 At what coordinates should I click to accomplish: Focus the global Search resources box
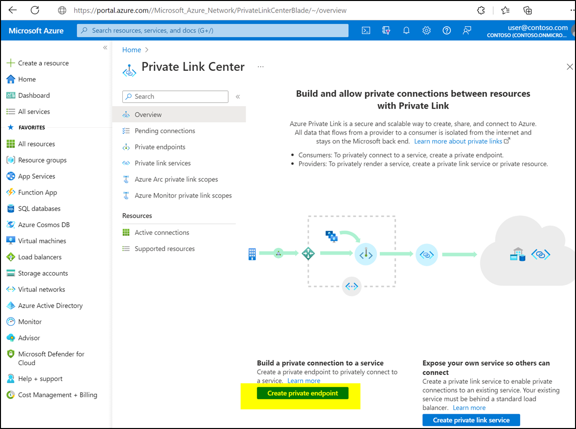coord(213,30)
